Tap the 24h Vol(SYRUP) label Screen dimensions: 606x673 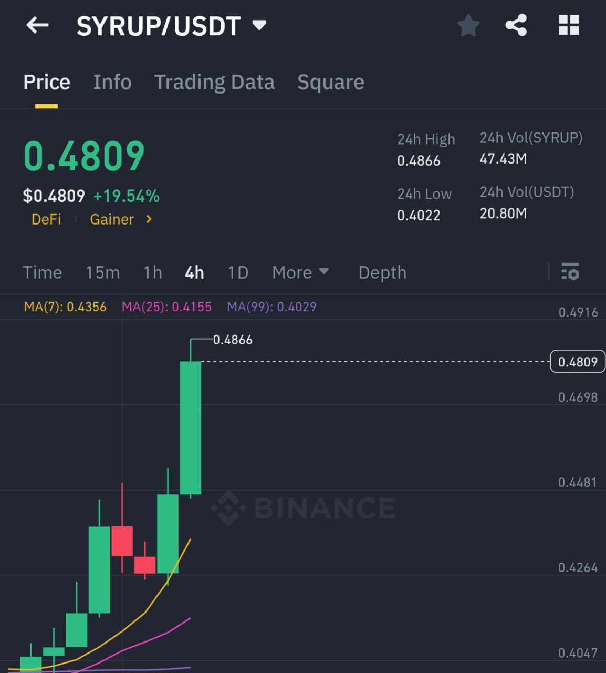[x=531, y=138]
